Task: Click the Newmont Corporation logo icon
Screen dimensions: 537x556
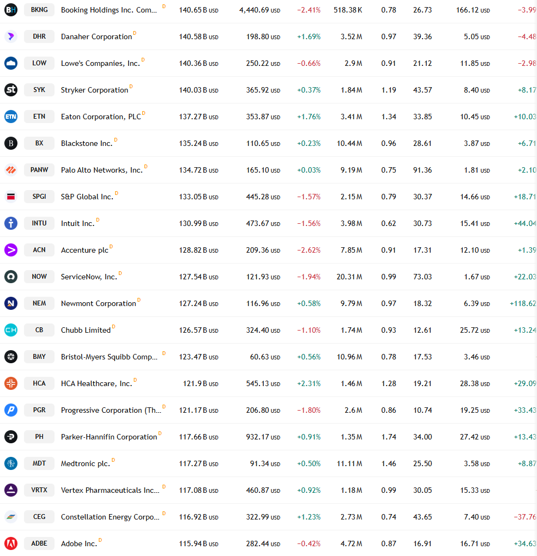Action: (x=11, y=303)
